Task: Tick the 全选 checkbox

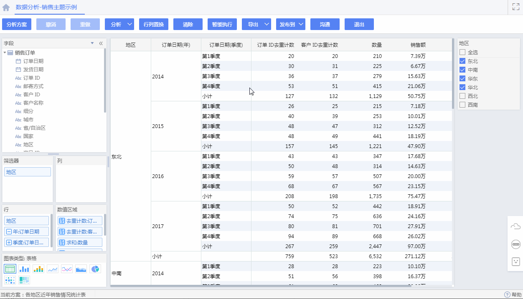Action: click(x=462, y=52)
